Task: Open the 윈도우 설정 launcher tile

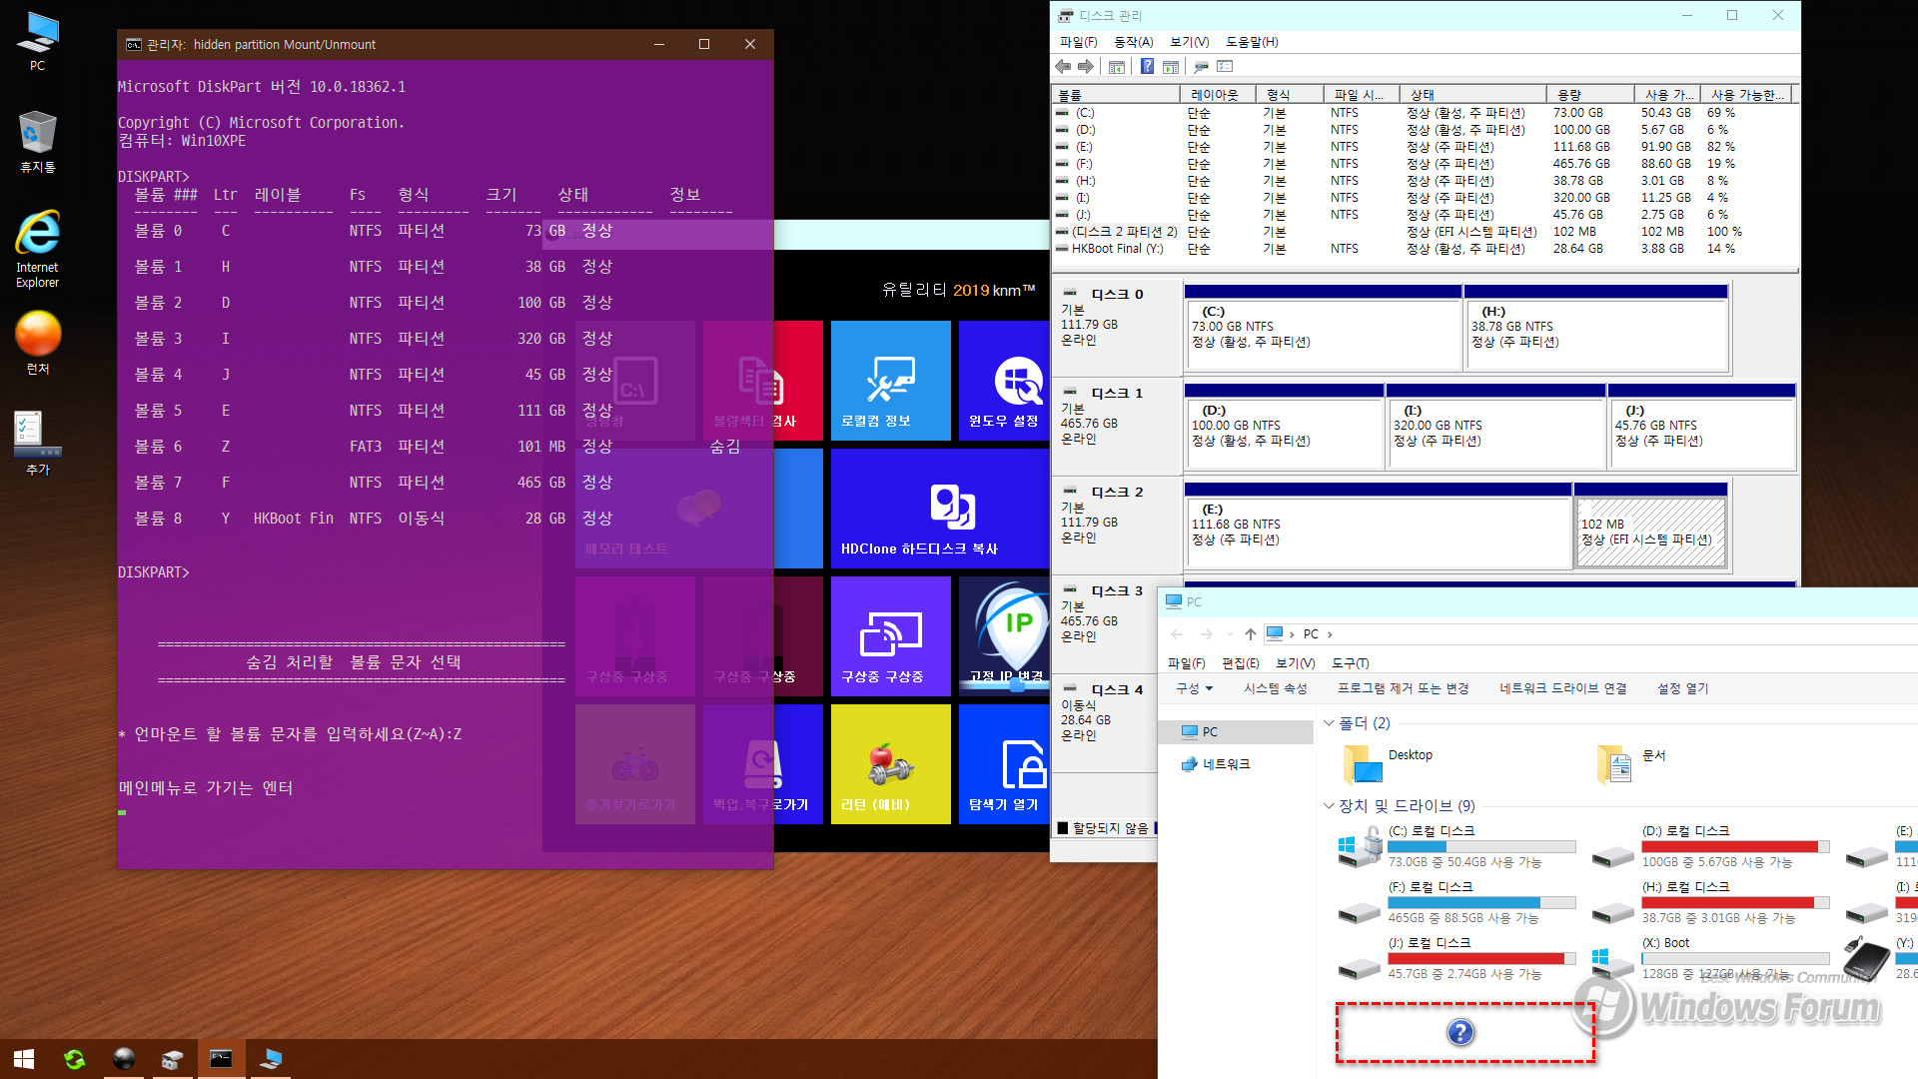Action: coord(1004,381)
